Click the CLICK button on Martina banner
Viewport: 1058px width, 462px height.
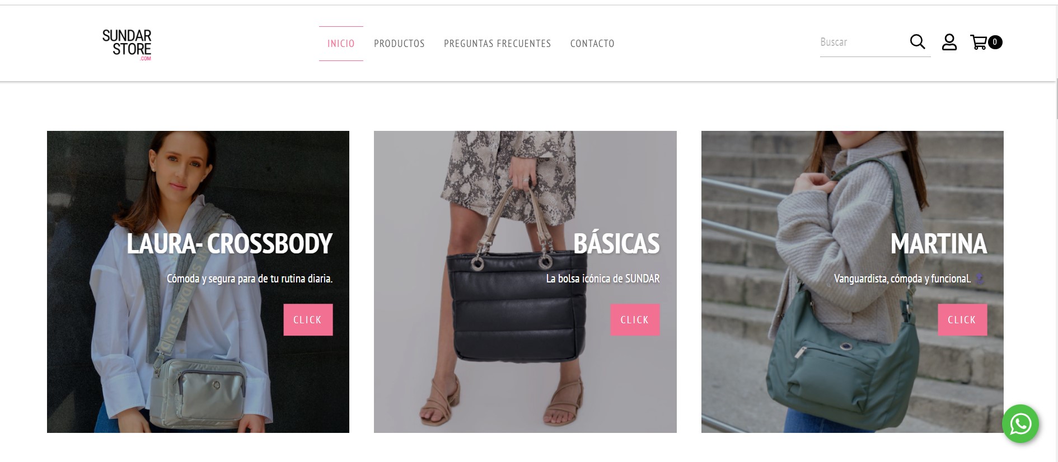[962, 320]
